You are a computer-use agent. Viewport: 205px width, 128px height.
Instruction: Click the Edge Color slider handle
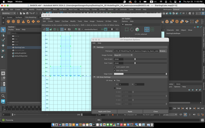pos(166,74)
